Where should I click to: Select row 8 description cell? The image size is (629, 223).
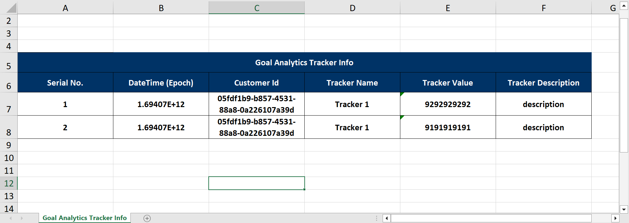tap(543, 127)
